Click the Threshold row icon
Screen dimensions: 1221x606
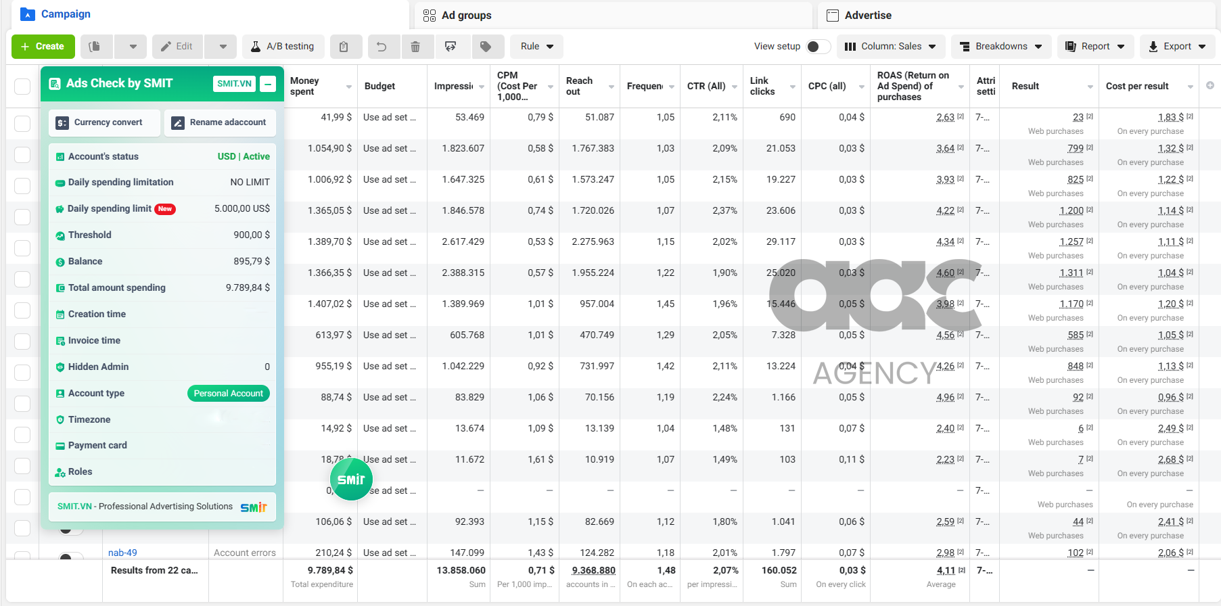(60, 235)
